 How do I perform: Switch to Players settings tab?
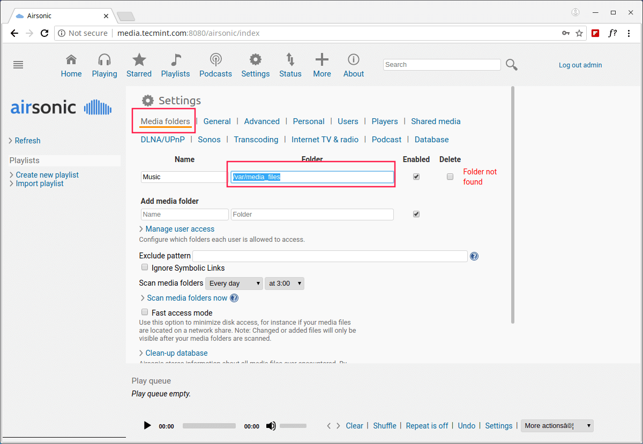tap(385, 121)
